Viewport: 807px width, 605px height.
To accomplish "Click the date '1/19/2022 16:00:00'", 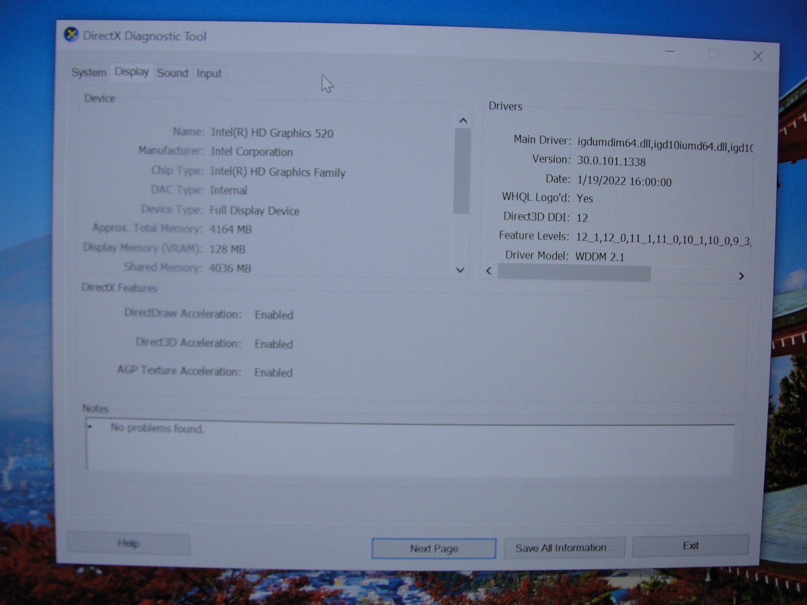I will [624, 181].
